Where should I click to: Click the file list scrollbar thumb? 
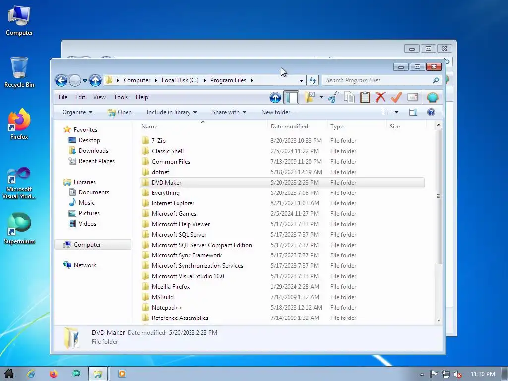(438, 196)
